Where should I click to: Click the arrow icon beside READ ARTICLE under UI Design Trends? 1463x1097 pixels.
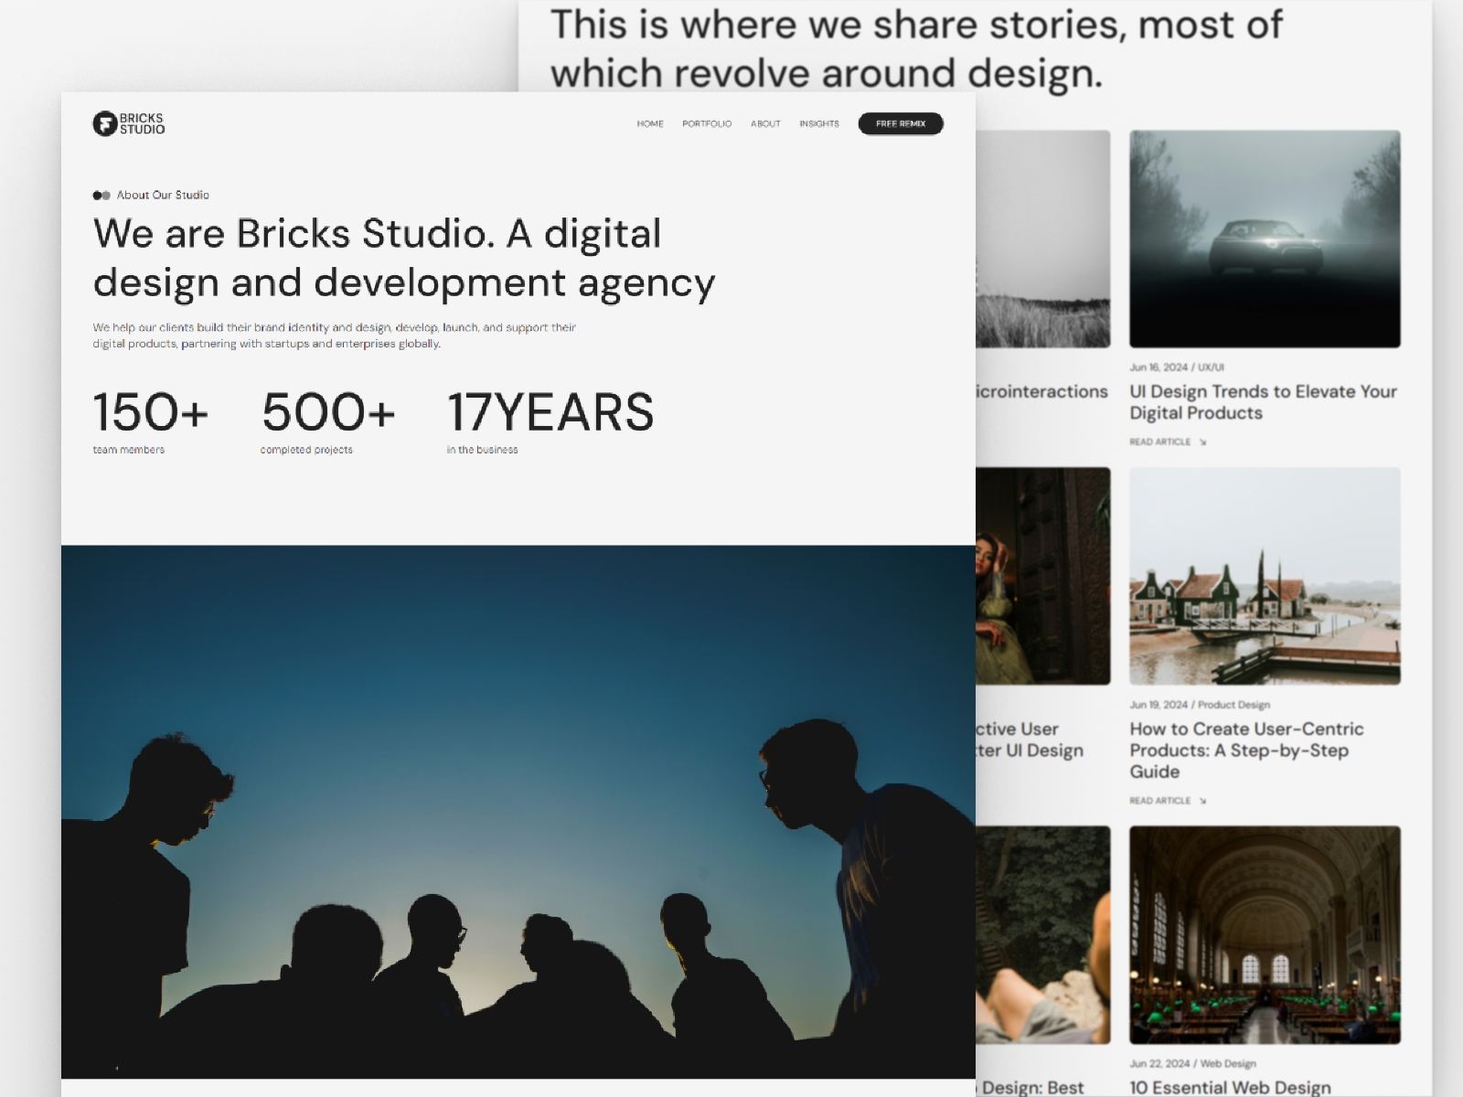[1204, 442]
